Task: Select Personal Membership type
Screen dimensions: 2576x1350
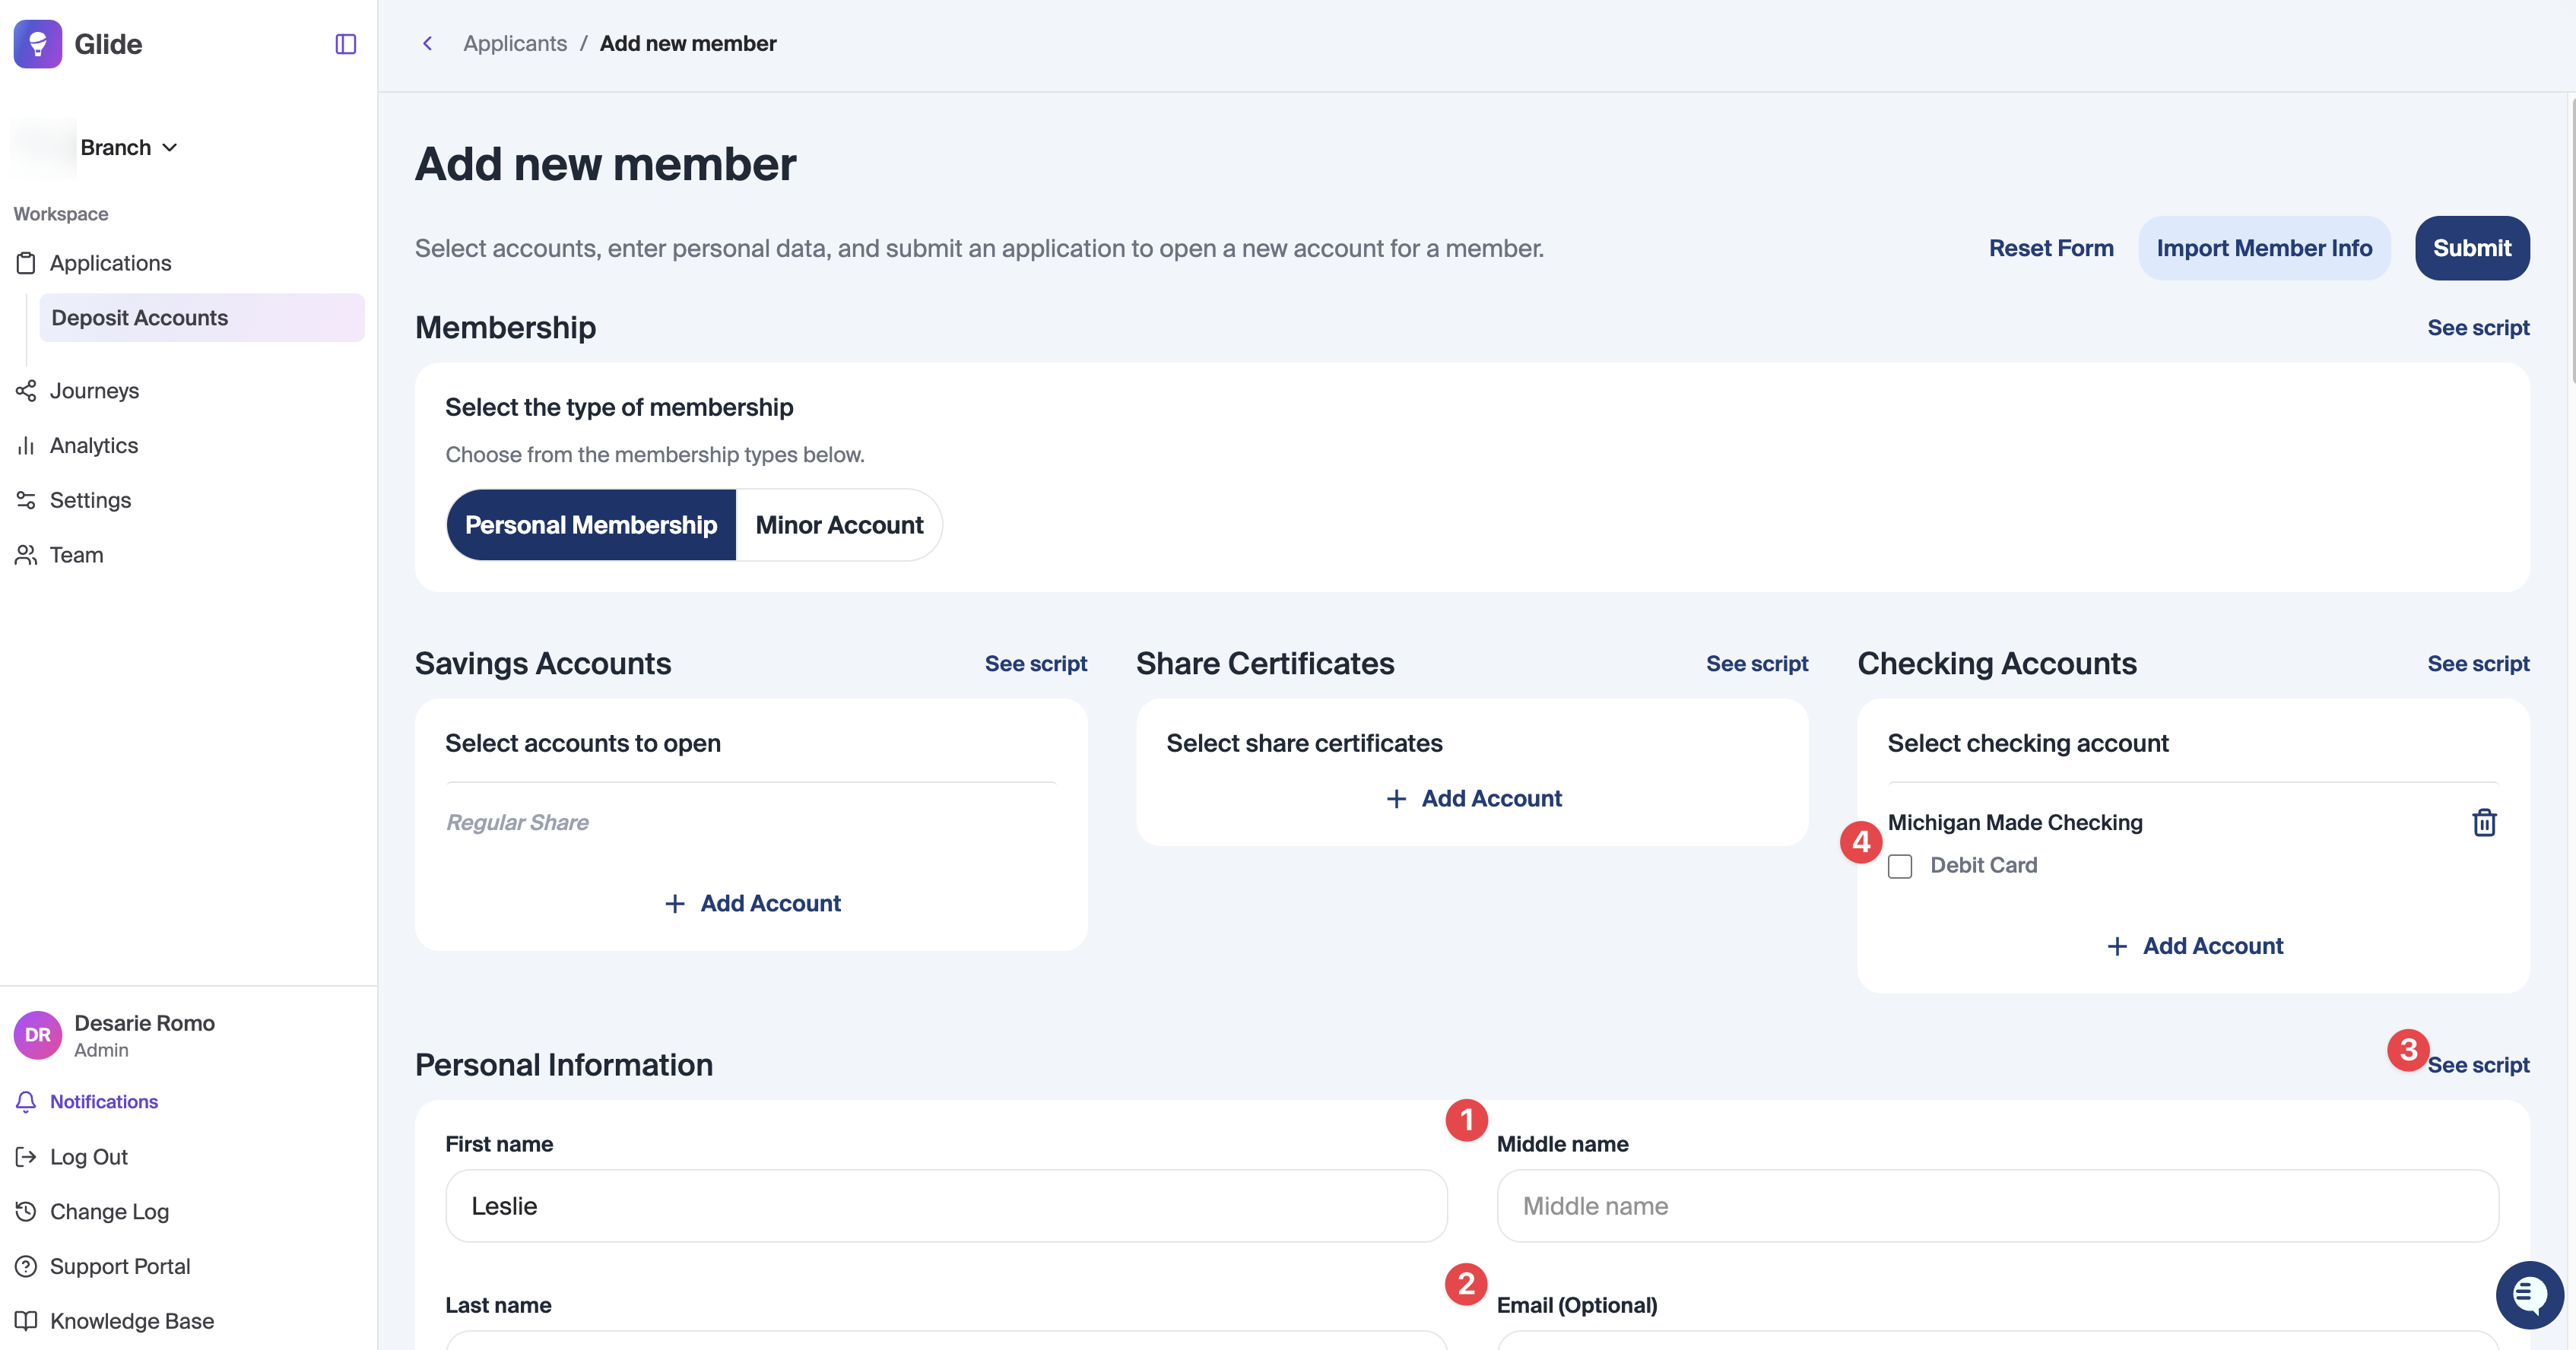Action: pyautogui.click(x=591, y=525)
